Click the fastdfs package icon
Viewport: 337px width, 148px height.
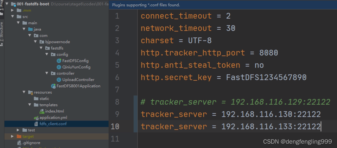48,48
